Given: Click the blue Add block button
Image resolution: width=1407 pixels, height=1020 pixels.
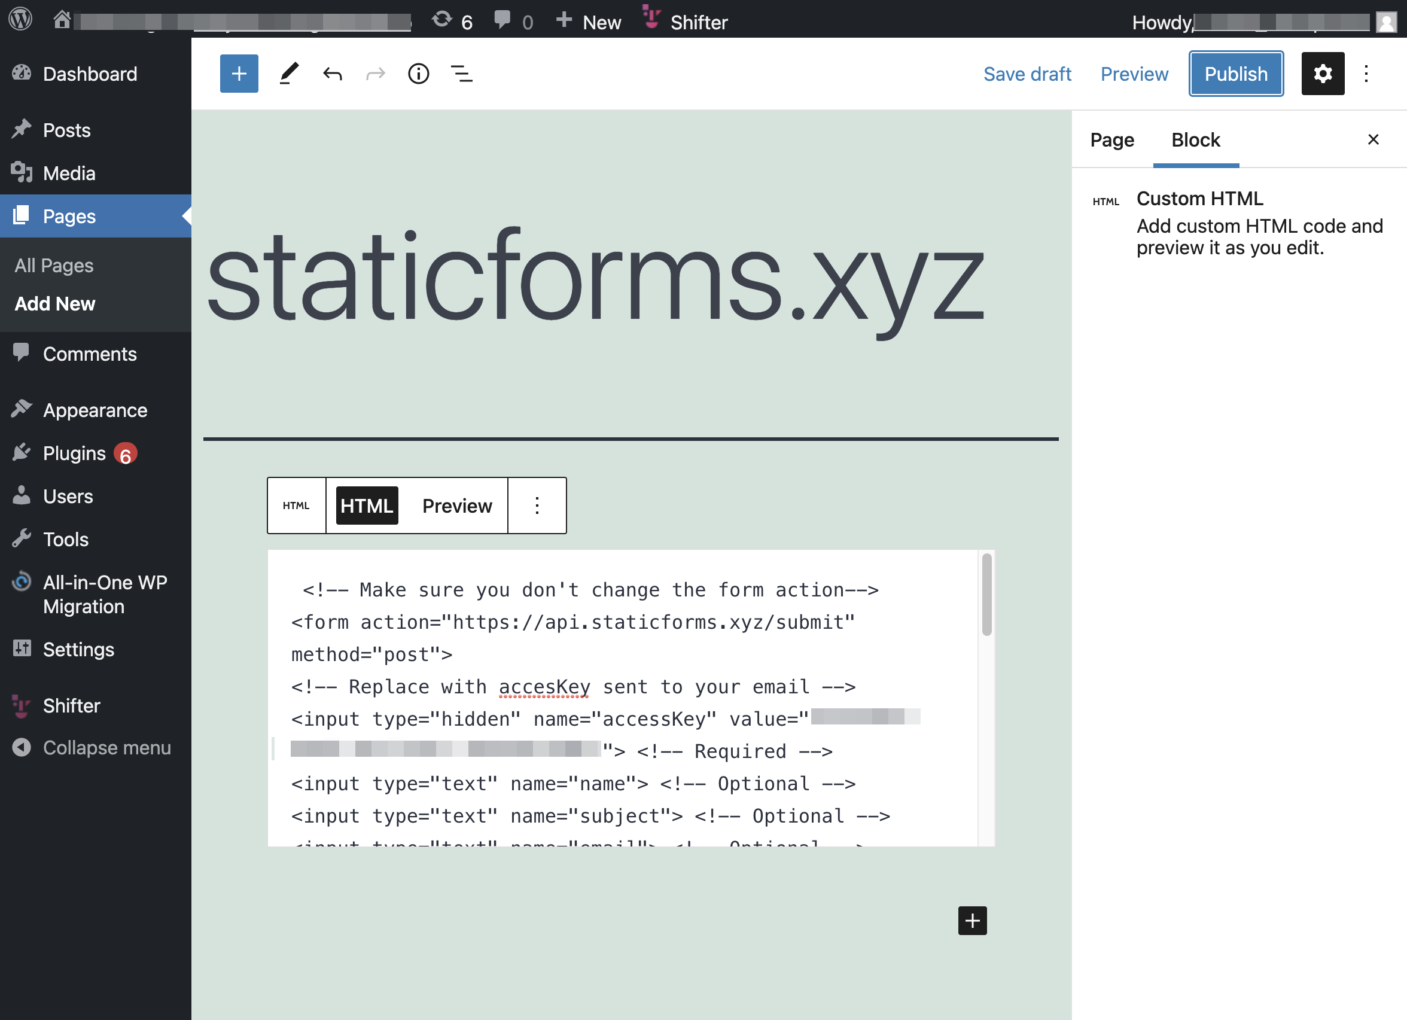Looking at the screenshot, I should (x=239, y=74).
